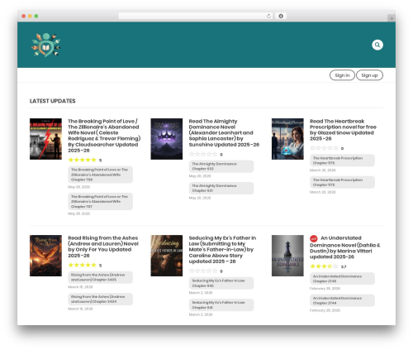
Task: Open Read The Heartbreak Prescription novel title
Action: [343, 130]
